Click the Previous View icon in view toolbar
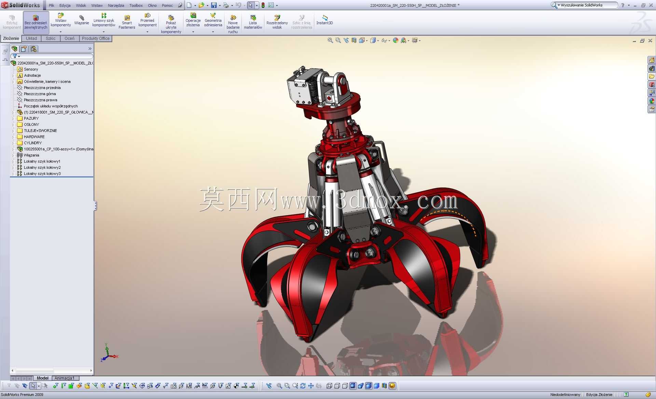656x399 pixels. click(346, 40)
